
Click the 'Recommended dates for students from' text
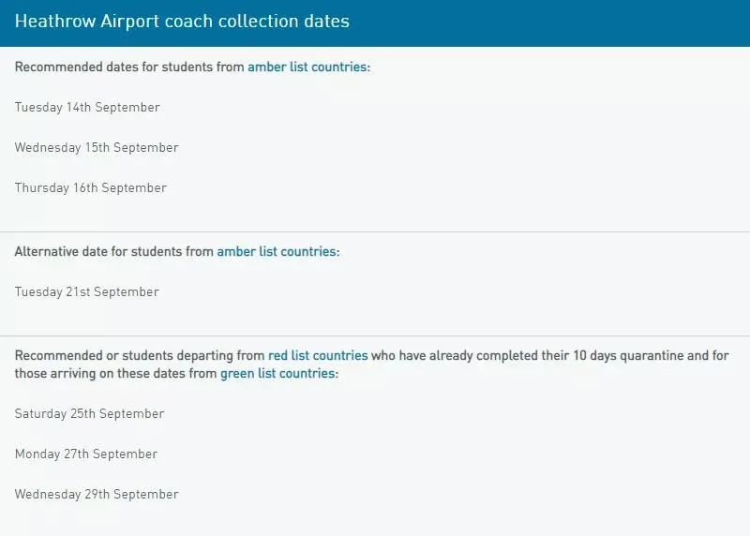pos(129,67)
